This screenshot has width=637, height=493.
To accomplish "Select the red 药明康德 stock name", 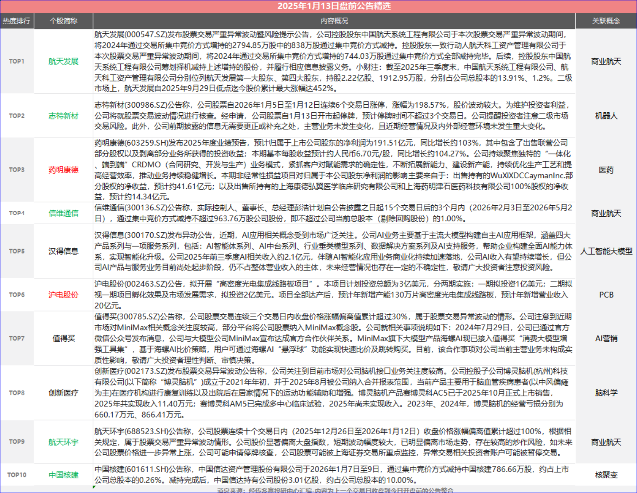I will pyautogui.click(x=63, y=170).
